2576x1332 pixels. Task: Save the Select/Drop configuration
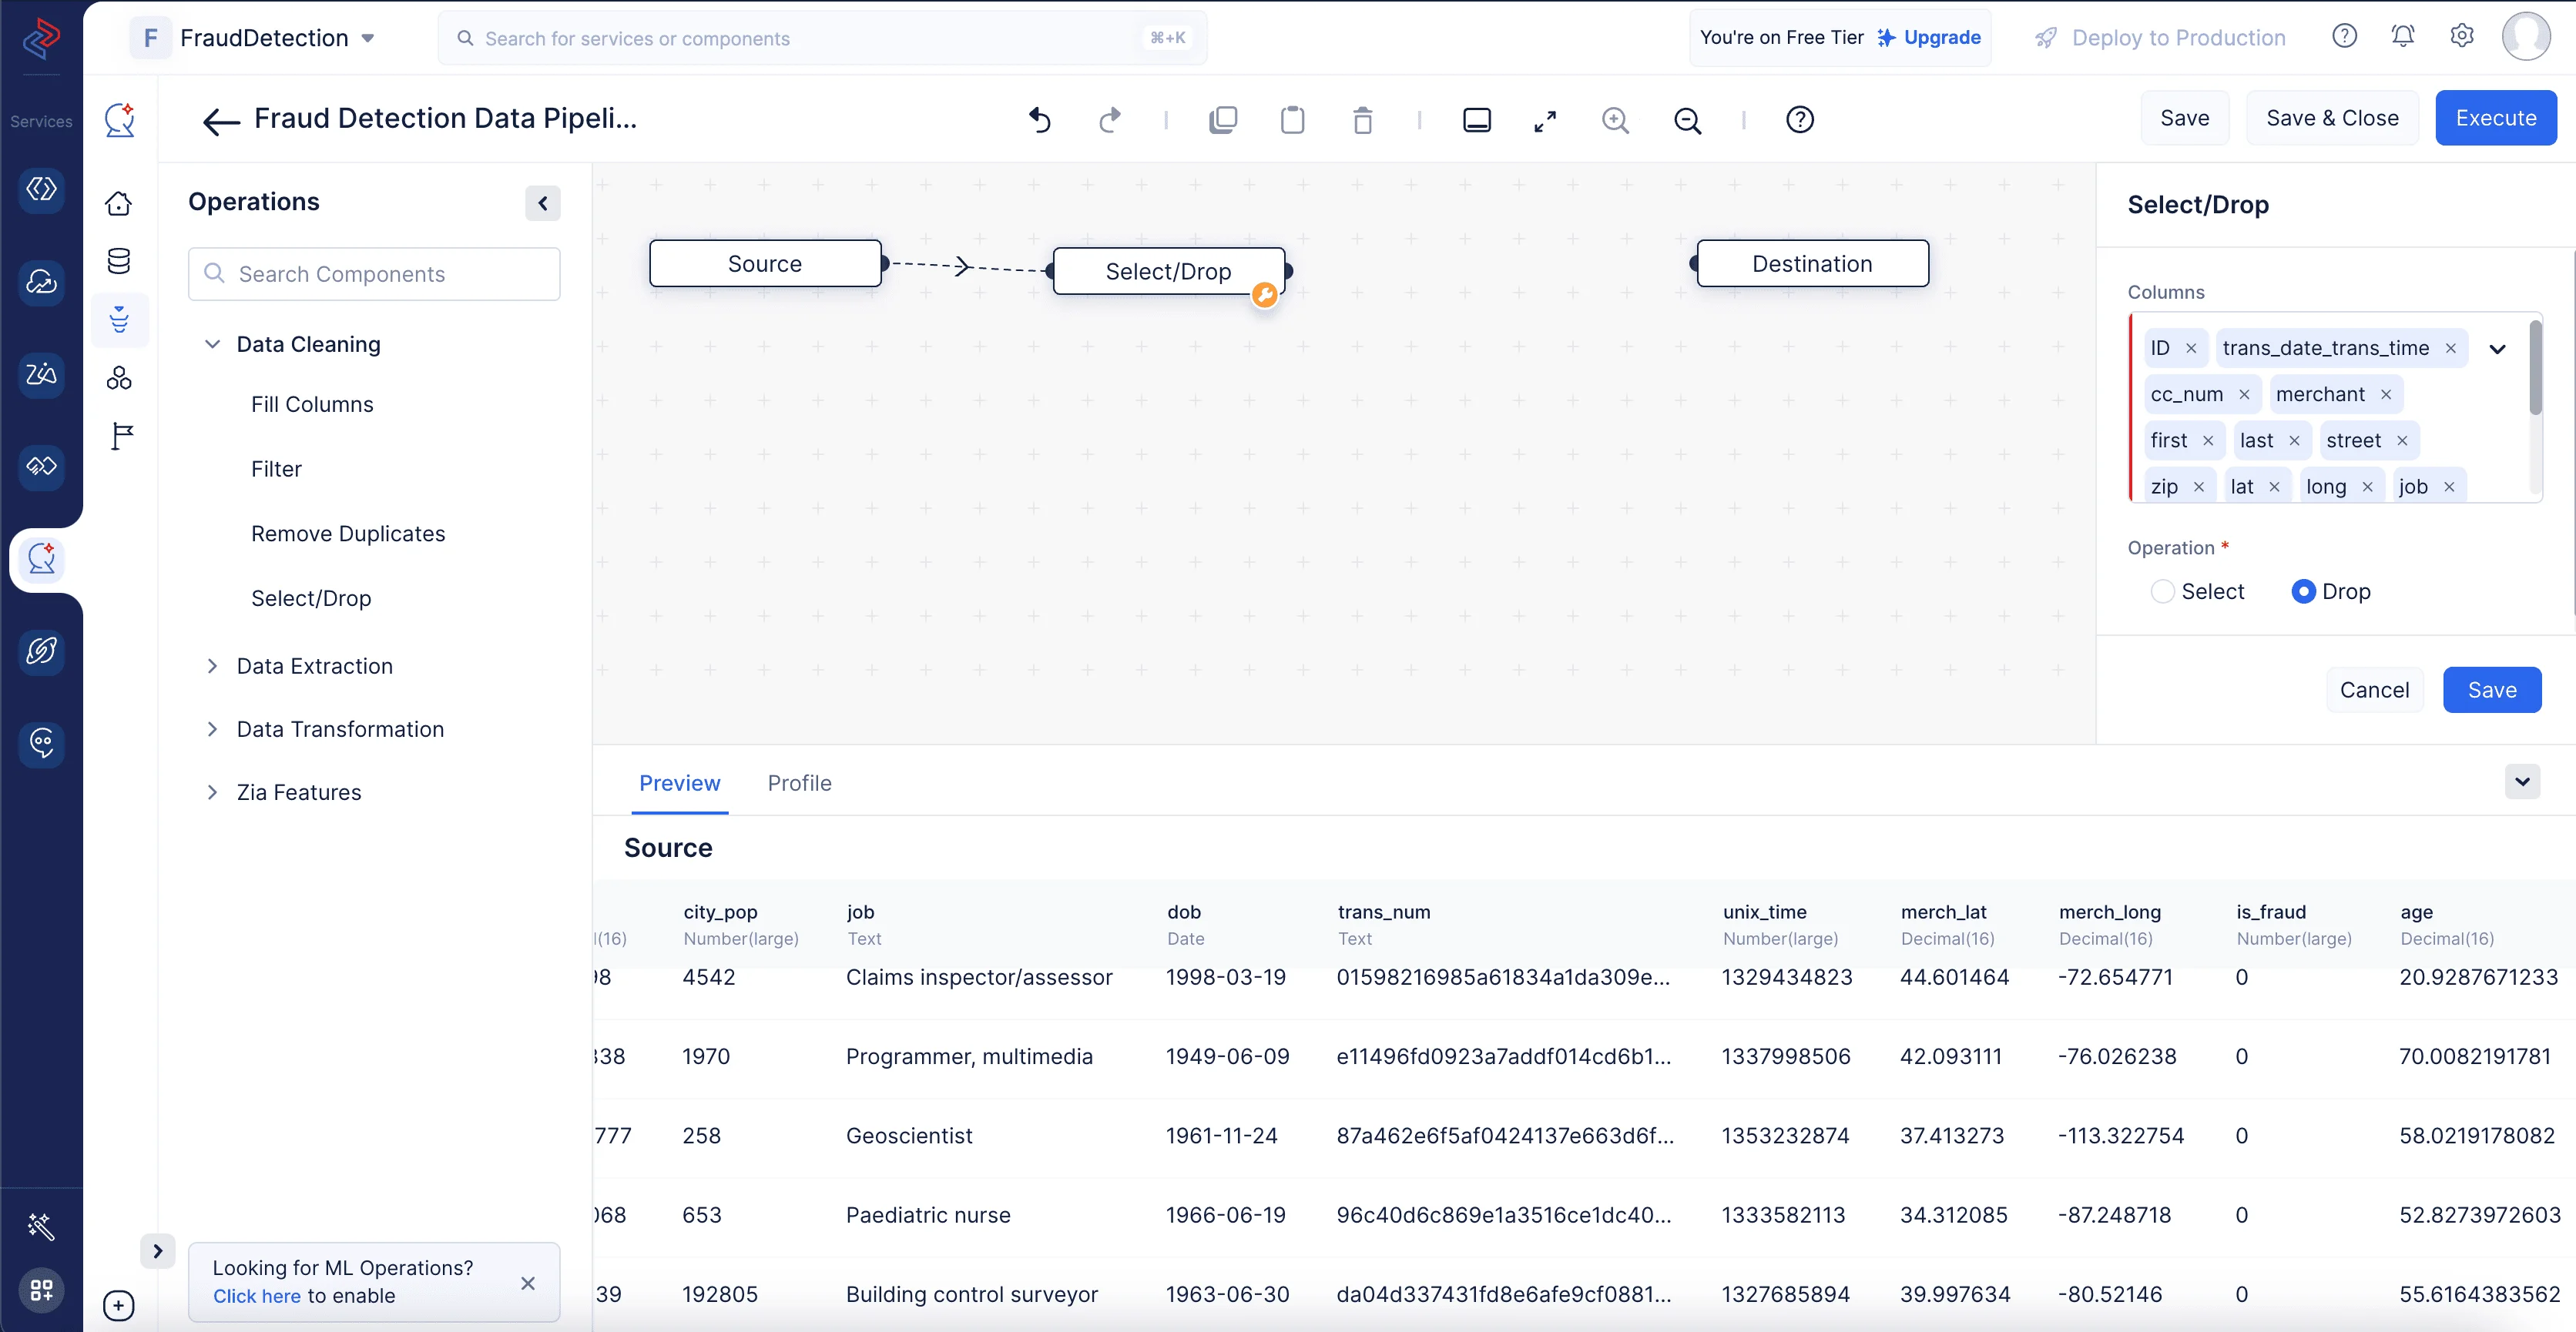click(x=2492, y=691)
